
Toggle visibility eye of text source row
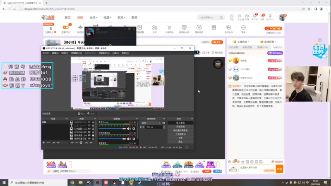[x=89, y=126]
